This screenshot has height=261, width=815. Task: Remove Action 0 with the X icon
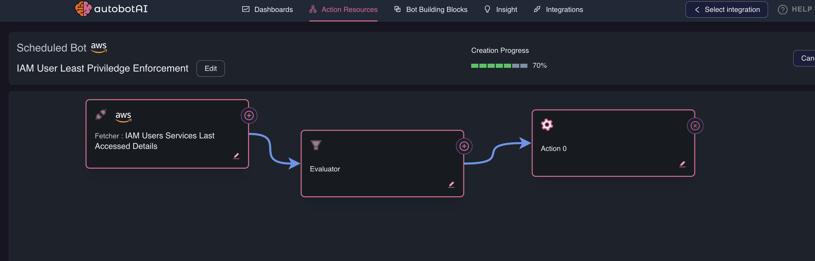point(695,126)
